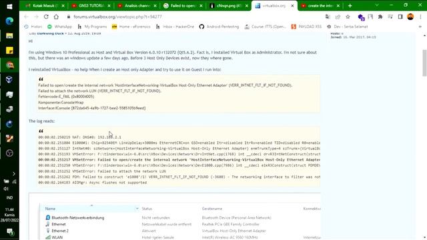Image resolution: width=427 pixels, height=240 pixels.
Task: Open the Home - eForensics bookmark
Action: pyautogui.click(x=131, y=27)
